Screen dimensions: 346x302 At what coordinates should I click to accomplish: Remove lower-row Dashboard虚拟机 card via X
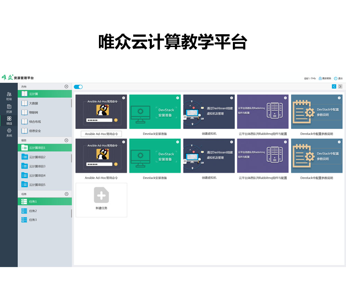tap(231, 142)
